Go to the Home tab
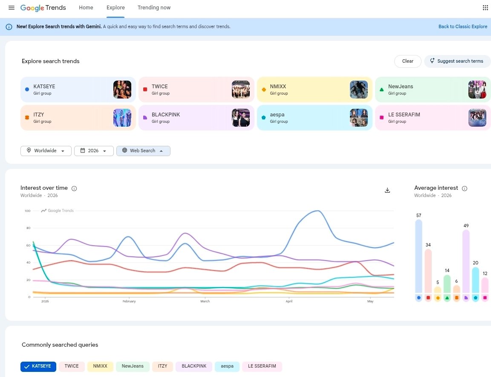 click(86, 8)
